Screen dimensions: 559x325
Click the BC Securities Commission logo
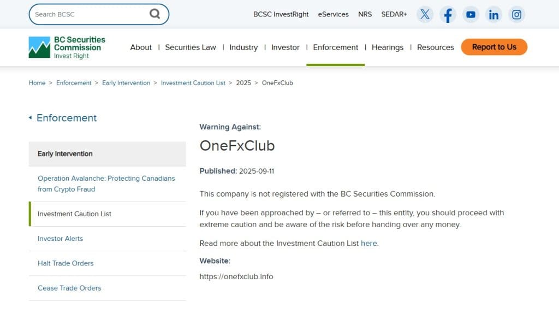(x=67, y=48)
